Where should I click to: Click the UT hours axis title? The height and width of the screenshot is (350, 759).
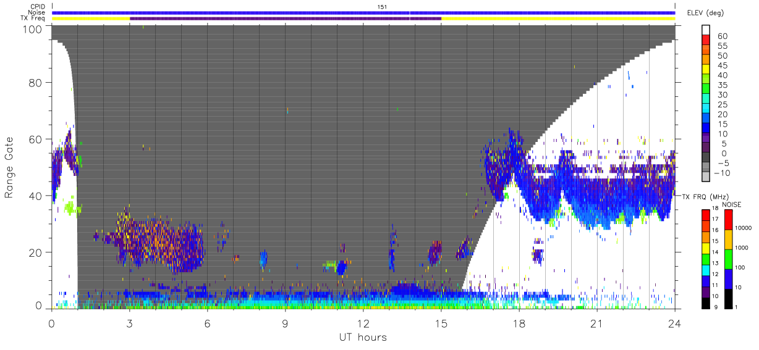point(362,338)
